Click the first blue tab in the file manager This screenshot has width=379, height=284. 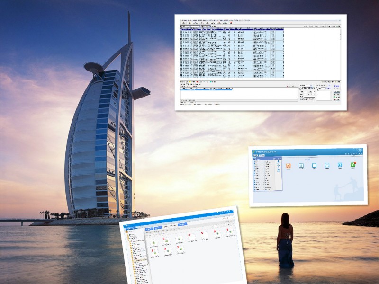point(148,228)
